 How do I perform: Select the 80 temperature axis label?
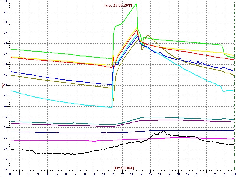(5, 22)
